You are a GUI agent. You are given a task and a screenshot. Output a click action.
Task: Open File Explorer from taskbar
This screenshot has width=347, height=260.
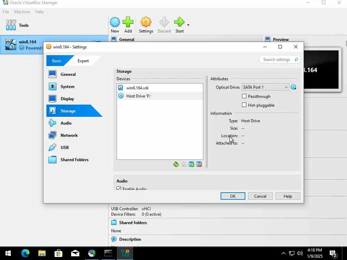point(42,253)
